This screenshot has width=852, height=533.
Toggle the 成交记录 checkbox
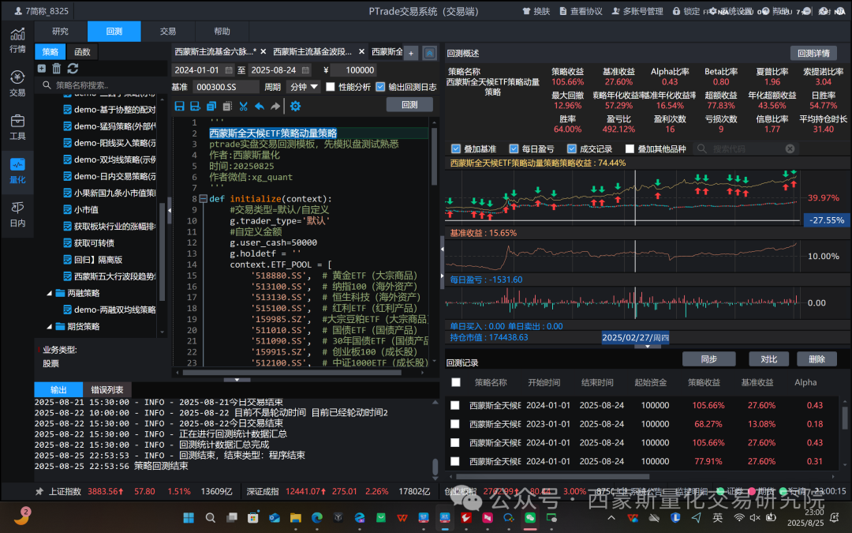tap(572, 148)
